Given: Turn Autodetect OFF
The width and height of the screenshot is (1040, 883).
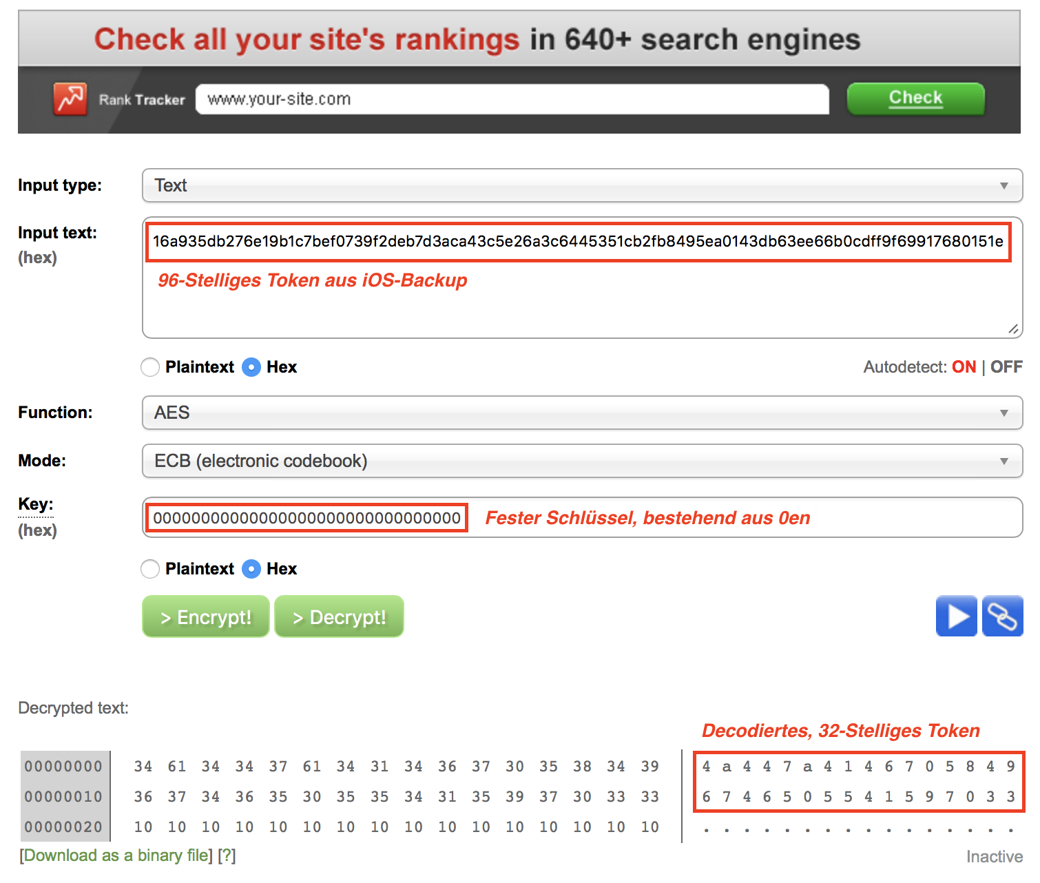Looking at the screenshot, I should point(1006,367).
